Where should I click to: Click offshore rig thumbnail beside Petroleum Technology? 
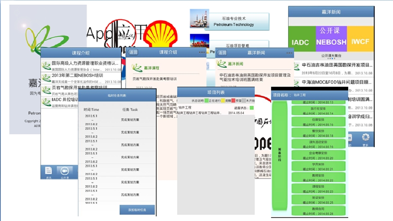coord(200,18)
